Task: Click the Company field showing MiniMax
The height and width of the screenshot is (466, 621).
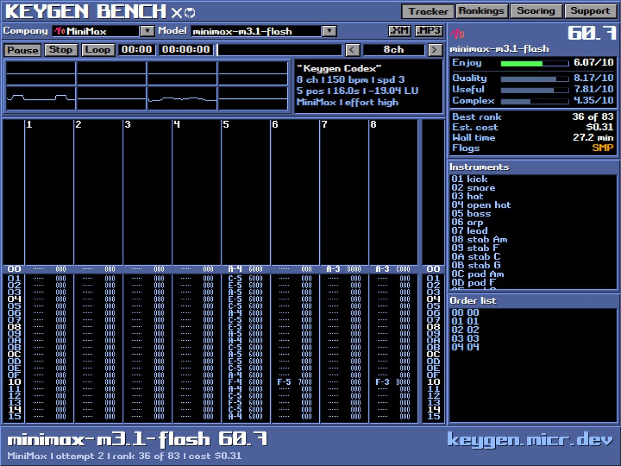Action: [96, 31]
